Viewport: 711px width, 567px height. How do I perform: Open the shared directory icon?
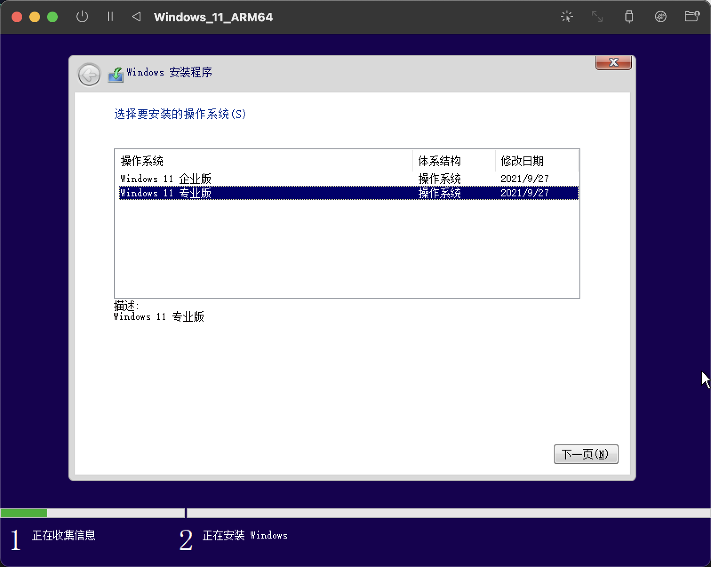pyautogui.click(x=692, y=17)
